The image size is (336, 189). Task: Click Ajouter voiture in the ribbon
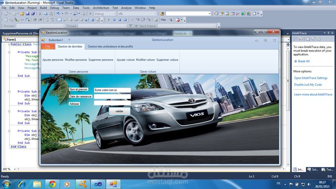click(126, 60)
